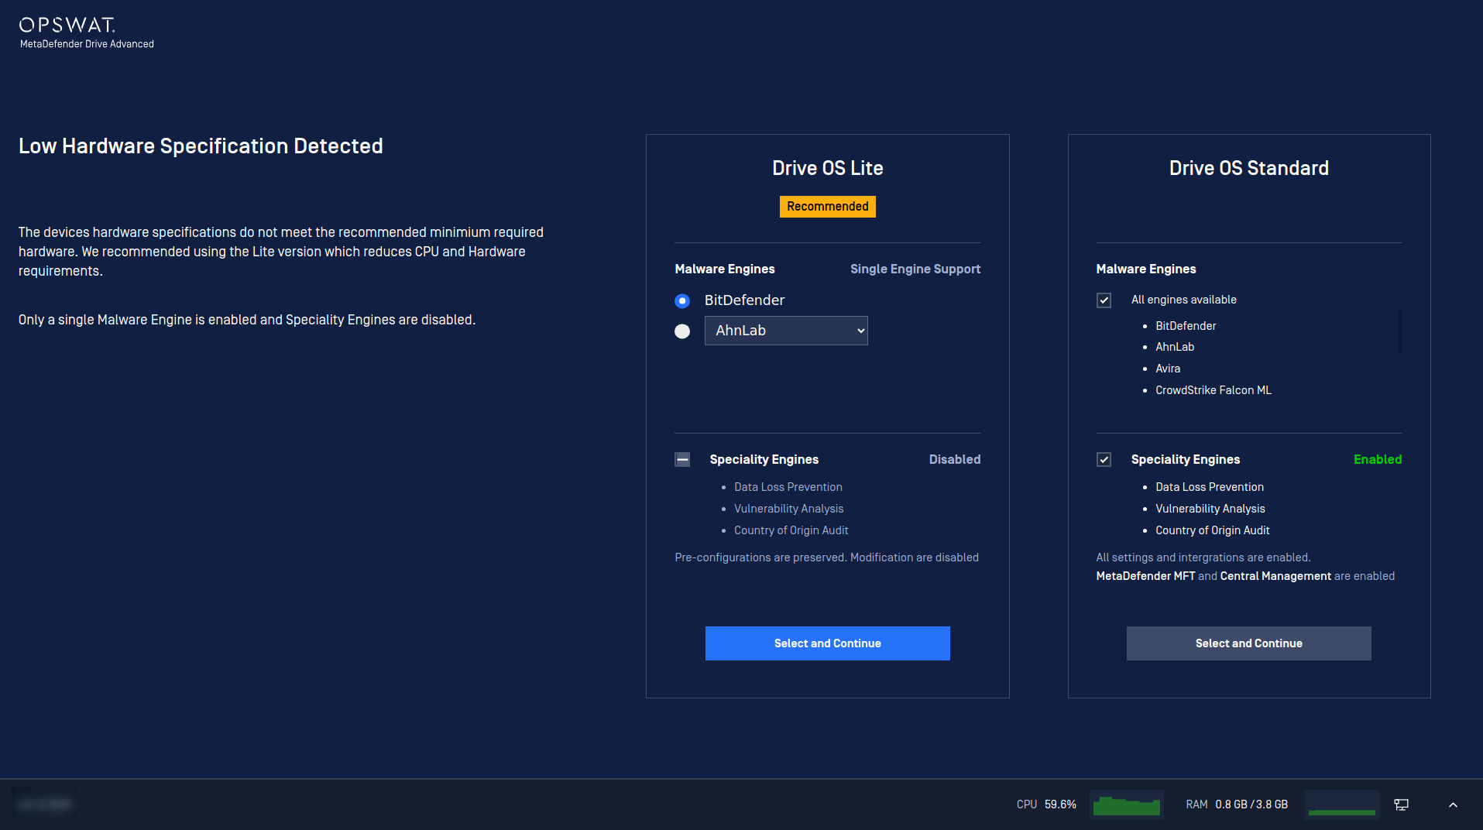The image size is (1483, 830).
Task: Click Country of Origin Audit in Lite card
Action: click(791, 530)
